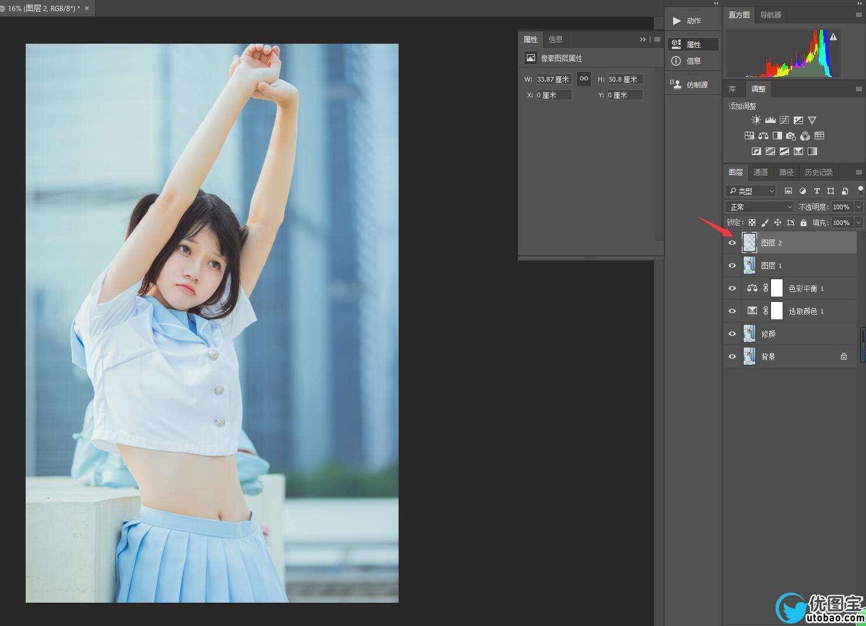Add a Brightness/Contrast adjustment
This screenshot has height=626, width=866.
[x=756, y=120]
